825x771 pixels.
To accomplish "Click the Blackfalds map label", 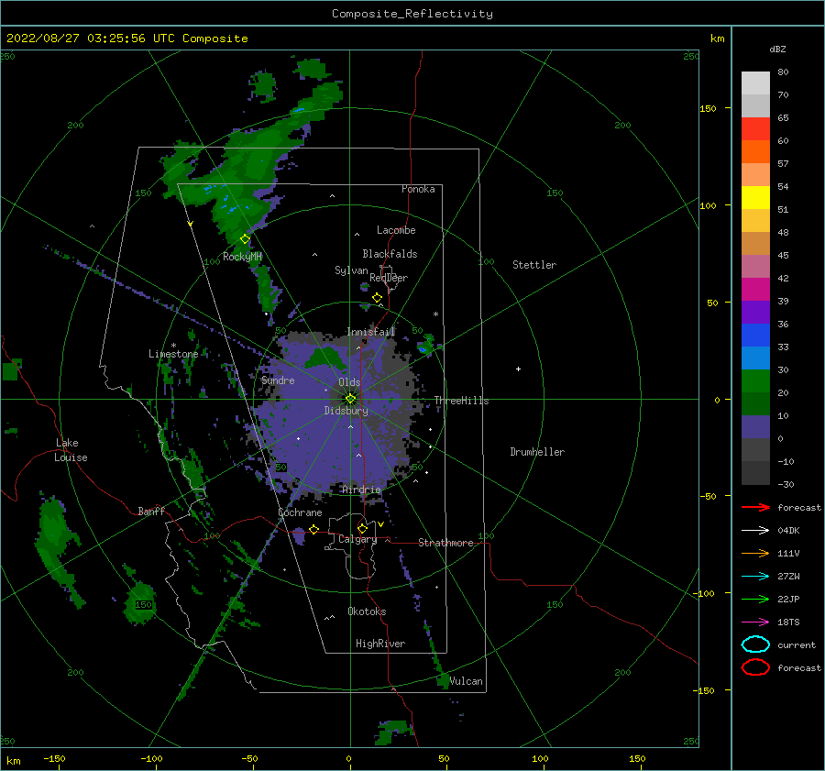I will coord(390,254).
